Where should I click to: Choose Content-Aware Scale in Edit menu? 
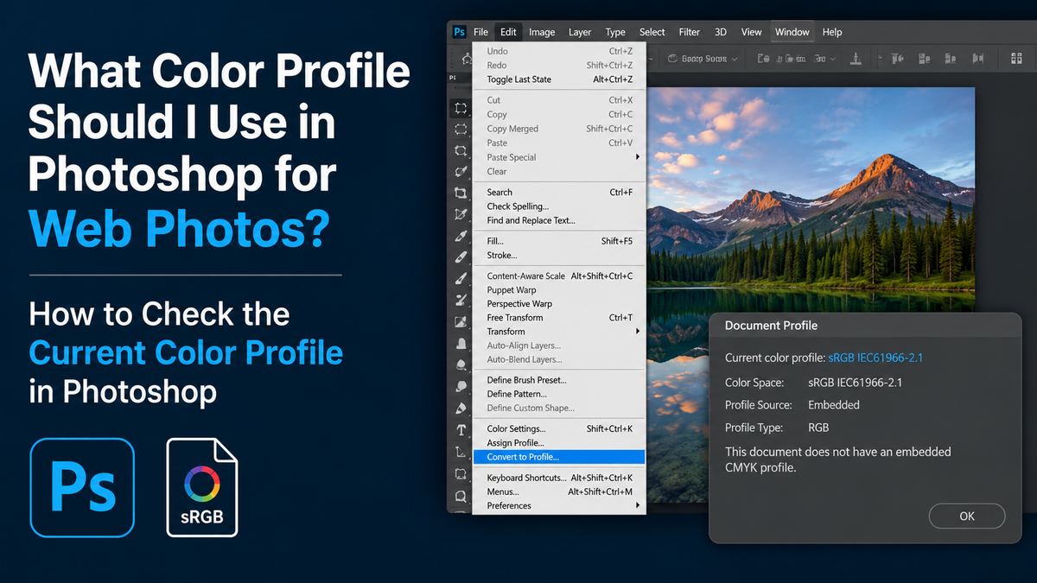[x=559, y=276]
